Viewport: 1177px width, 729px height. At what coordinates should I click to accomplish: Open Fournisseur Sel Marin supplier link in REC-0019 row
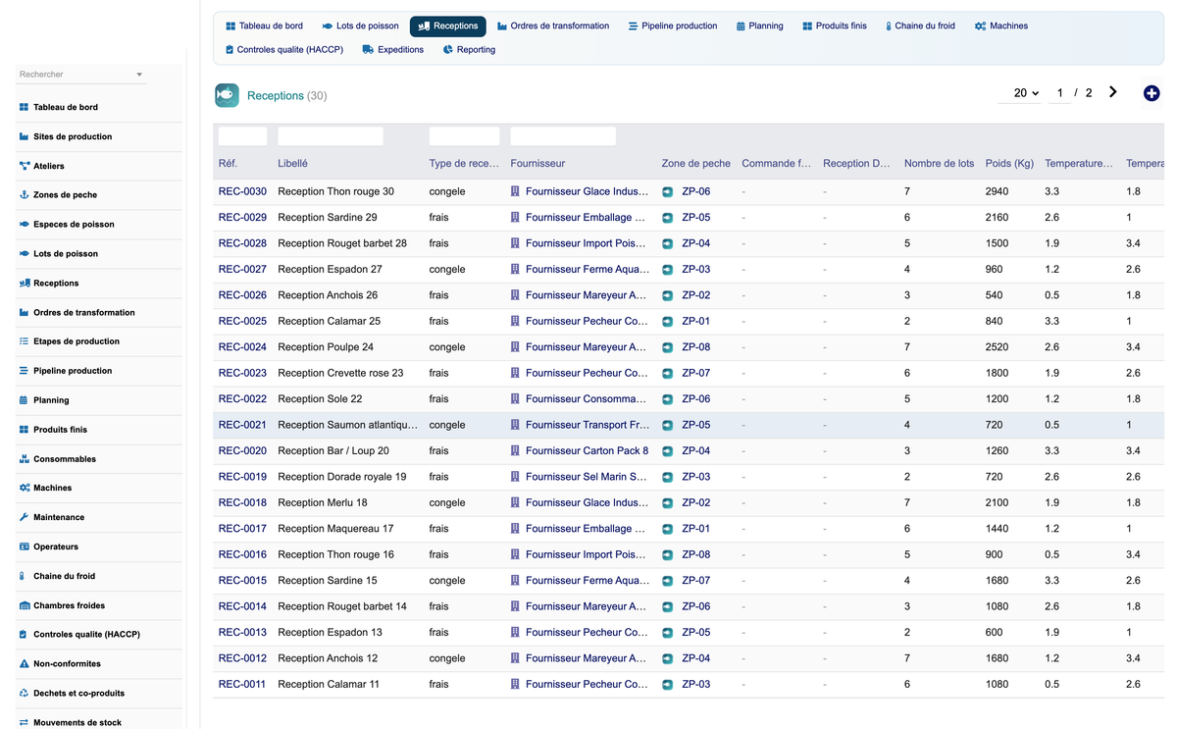(x=587, y=477)
